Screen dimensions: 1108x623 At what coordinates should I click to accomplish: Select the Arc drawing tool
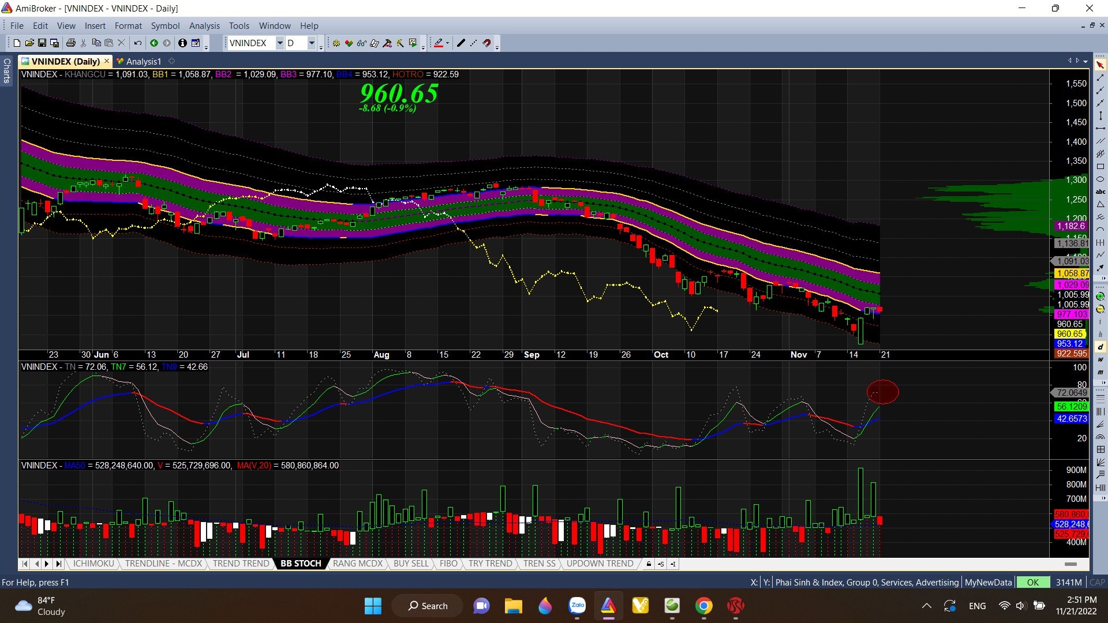click(x=1100, y=230)
